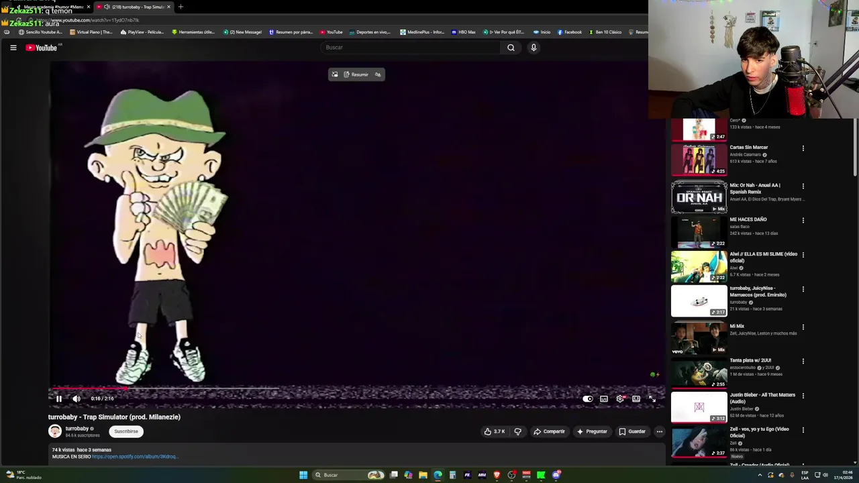Open the OR NAH mix thumbnail
The height and width of the screenshot is (483, 859).
(699, 197)
